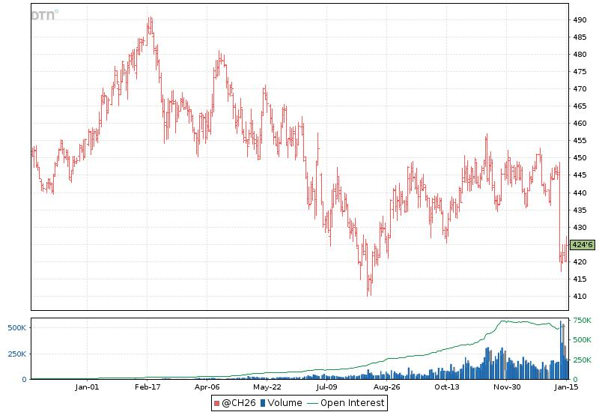Viewport: 599px width, 412px height.
Task: Click the 435 price axis label
Action: click(580, 210)
